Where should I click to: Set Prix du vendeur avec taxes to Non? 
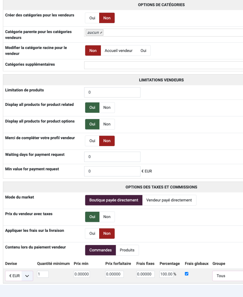(107, 217)
